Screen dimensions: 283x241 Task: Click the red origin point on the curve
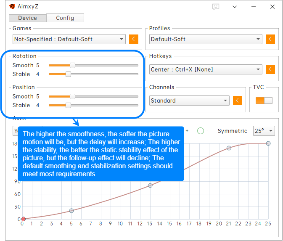[x=24, y=219]
